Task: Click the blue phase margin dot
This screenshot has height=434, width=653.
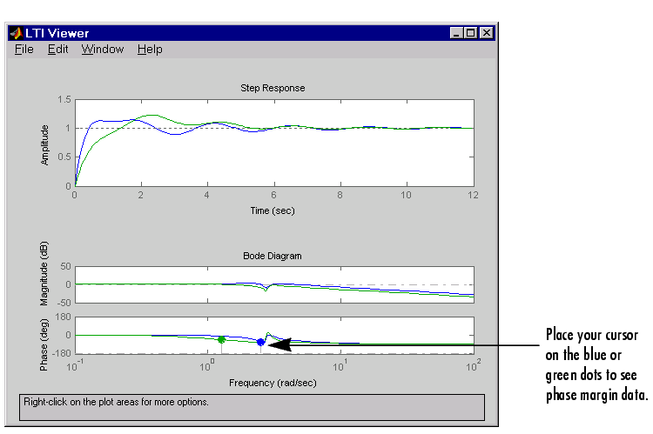Action: (x=260, y=343)
